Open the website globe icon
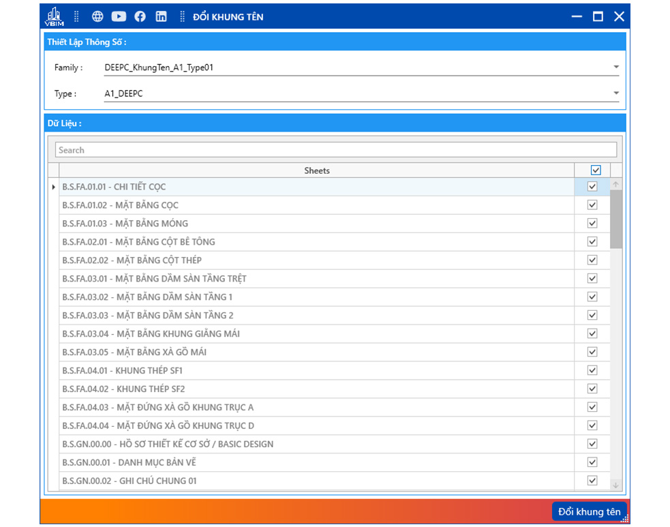 (x=97, y=16)
